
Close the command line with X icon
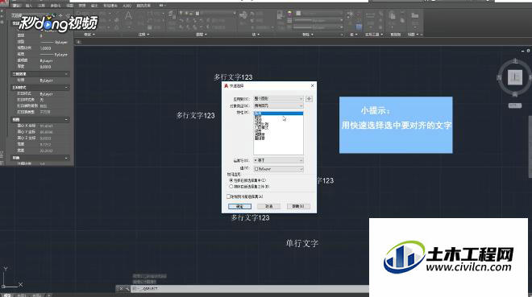pos(121,289)
